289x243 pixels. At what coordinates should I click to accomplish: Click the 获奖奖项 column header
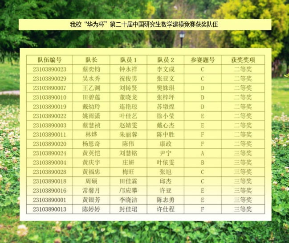click(243, 60)
